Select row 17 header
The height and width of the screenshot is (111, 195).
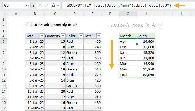[x=3, y=108]
